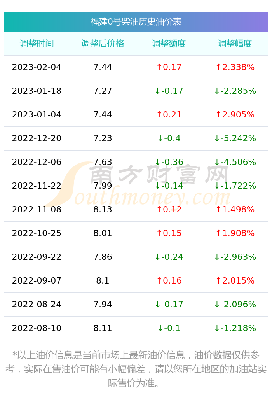Image resolution: width=272 pixels, height=394 pixels.
Task: Click the red value ↑0.16
Action: click(169, 281)
